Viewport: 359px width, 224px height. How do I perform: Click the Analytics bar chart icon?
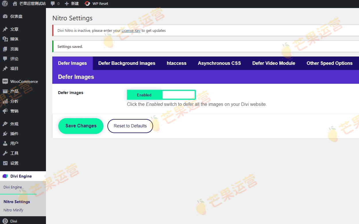coord(5,101)
